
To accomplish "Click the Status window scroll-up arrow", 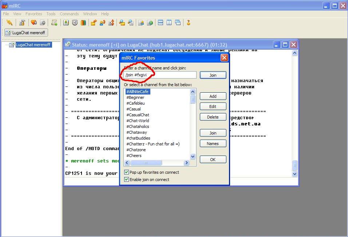I will coord(294,53).
